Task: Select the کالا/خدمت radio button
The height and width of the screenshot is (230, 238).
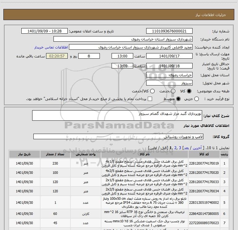Action: click(x=152, y=91)
